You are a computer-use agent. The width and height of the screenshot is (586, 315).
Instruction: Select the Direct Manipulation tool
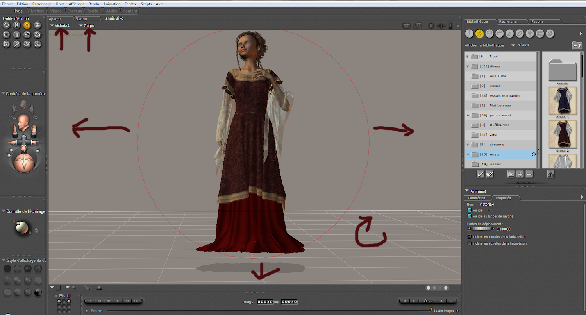pyautogui.click(x=37, y=44)
